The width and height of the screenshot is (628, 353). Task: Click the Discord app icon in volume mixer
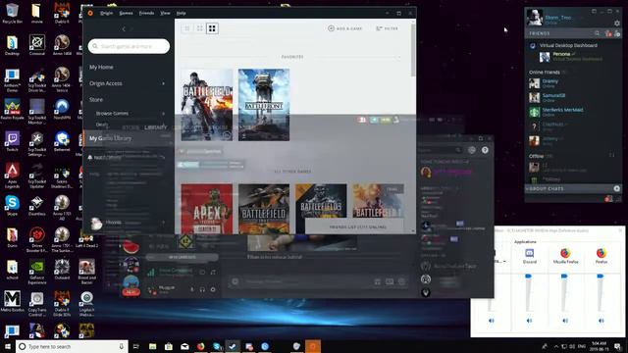coord(530,253)
